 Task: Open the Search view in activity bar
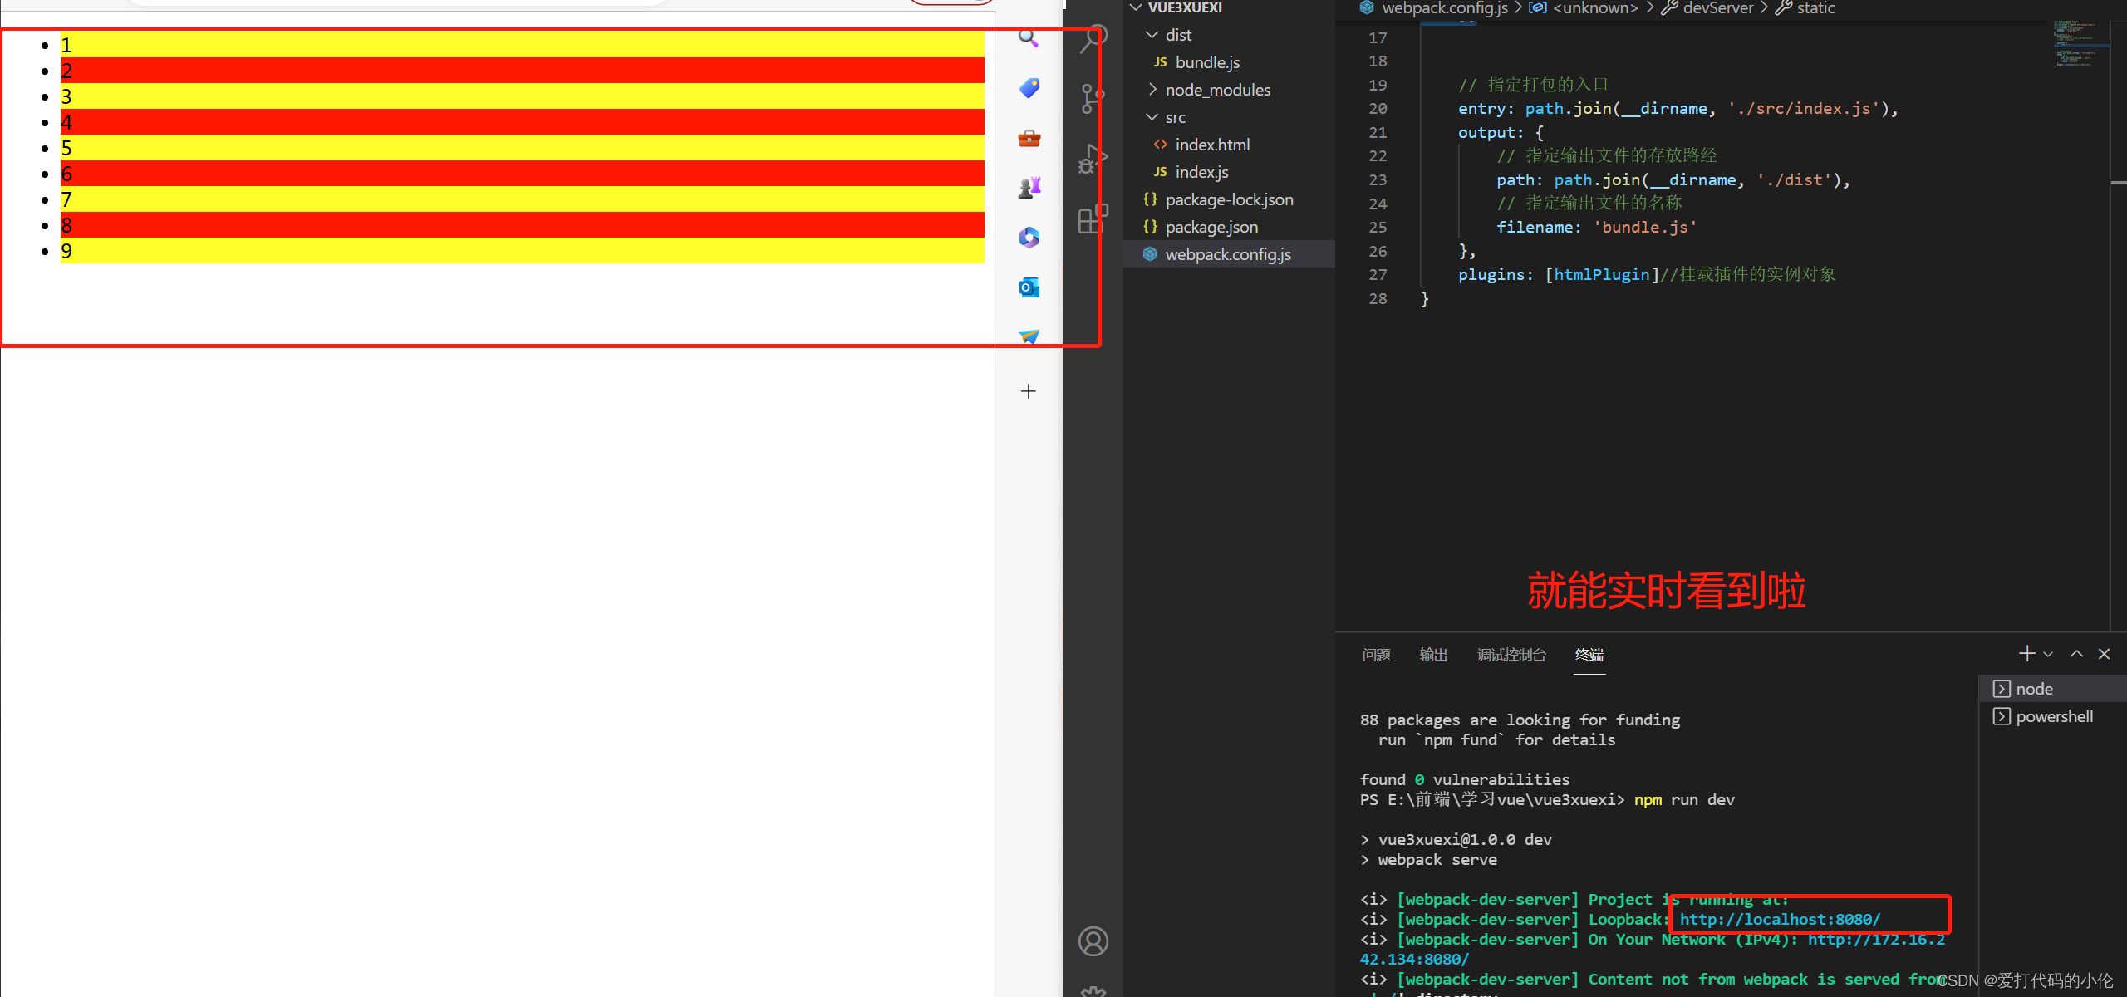(1093, 38)
